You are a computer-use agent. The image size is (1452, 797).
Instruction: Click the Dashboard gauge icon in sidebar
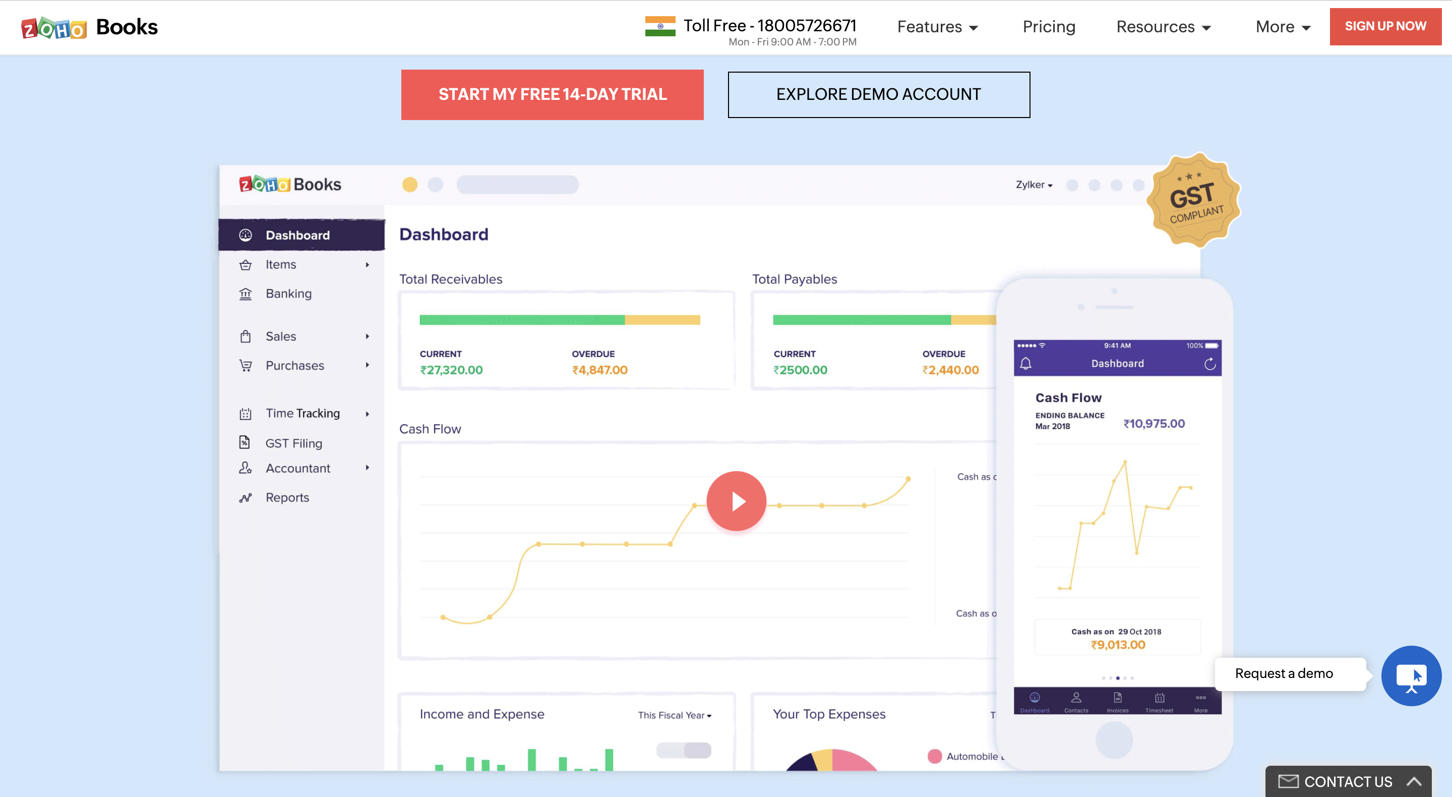tap(245, 235)
